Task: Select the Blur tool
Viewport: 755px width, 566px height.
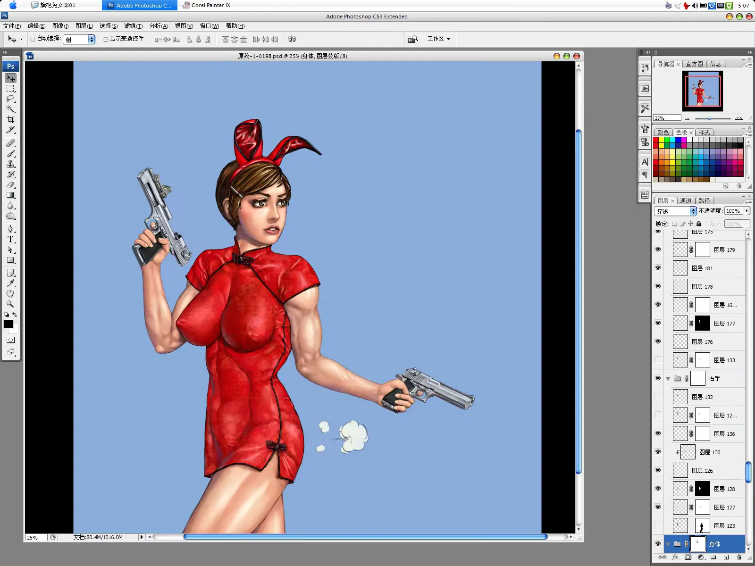Action: [10, 206]
